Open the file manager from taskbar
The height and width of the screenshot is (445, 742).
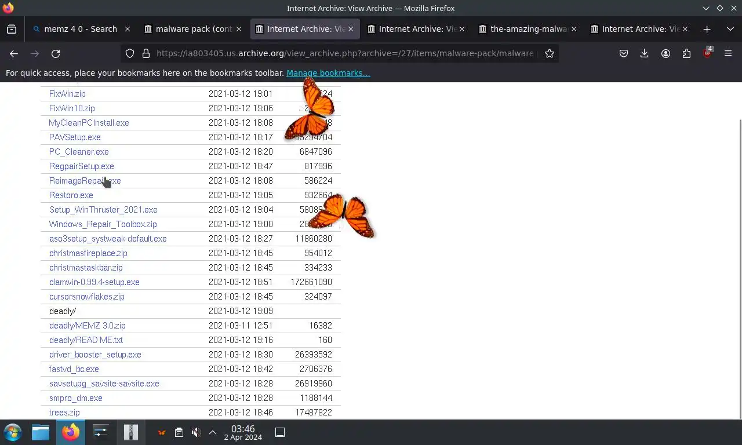pos(41,432)
